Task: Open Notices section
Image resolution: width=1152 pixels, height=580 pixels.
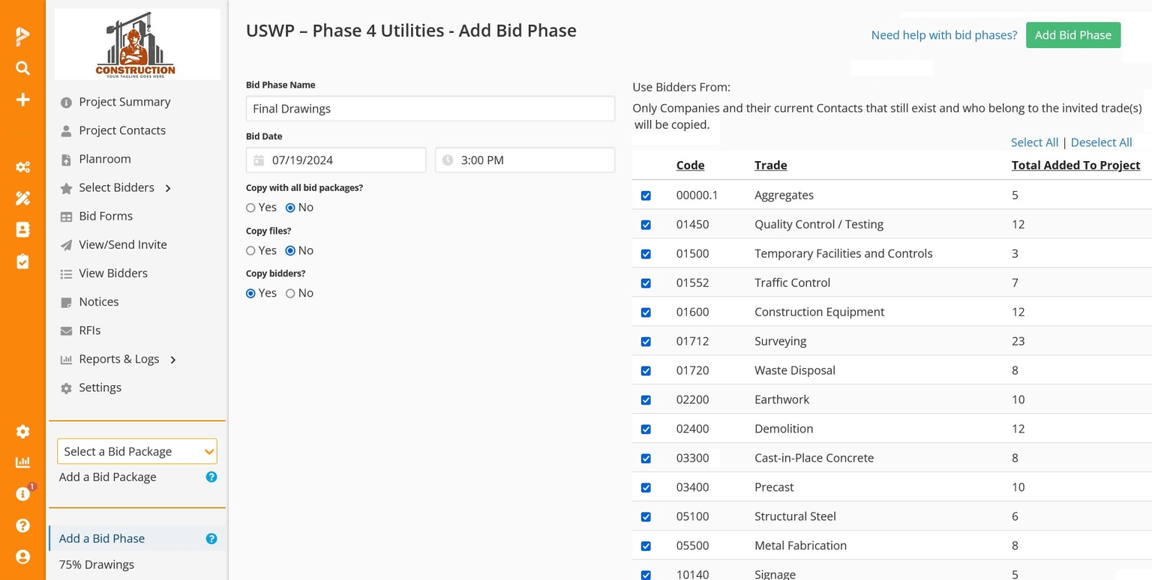Action: (99, 301)
